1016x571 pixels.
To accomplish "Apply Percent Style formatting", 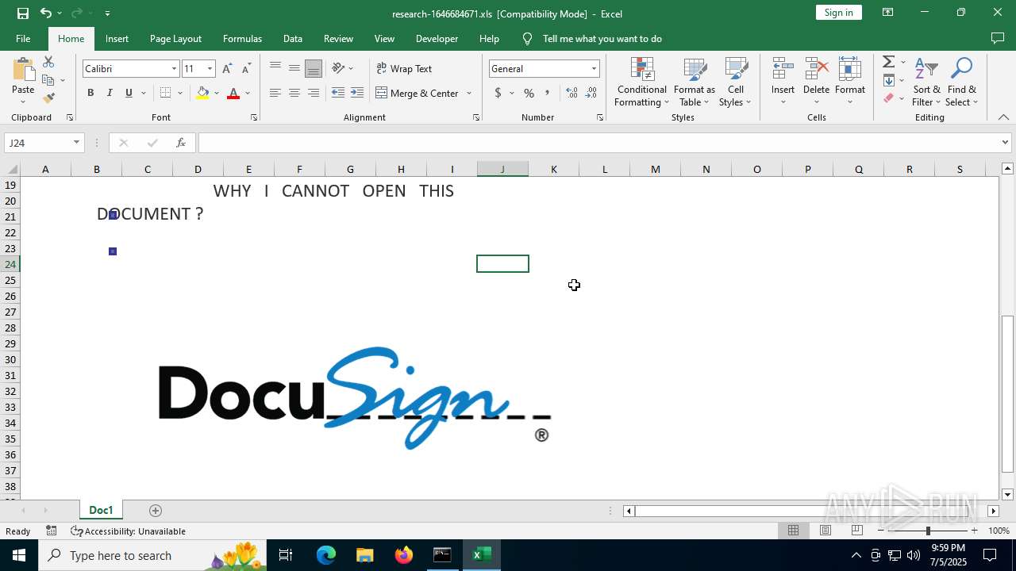I will [x=529, y=93].
